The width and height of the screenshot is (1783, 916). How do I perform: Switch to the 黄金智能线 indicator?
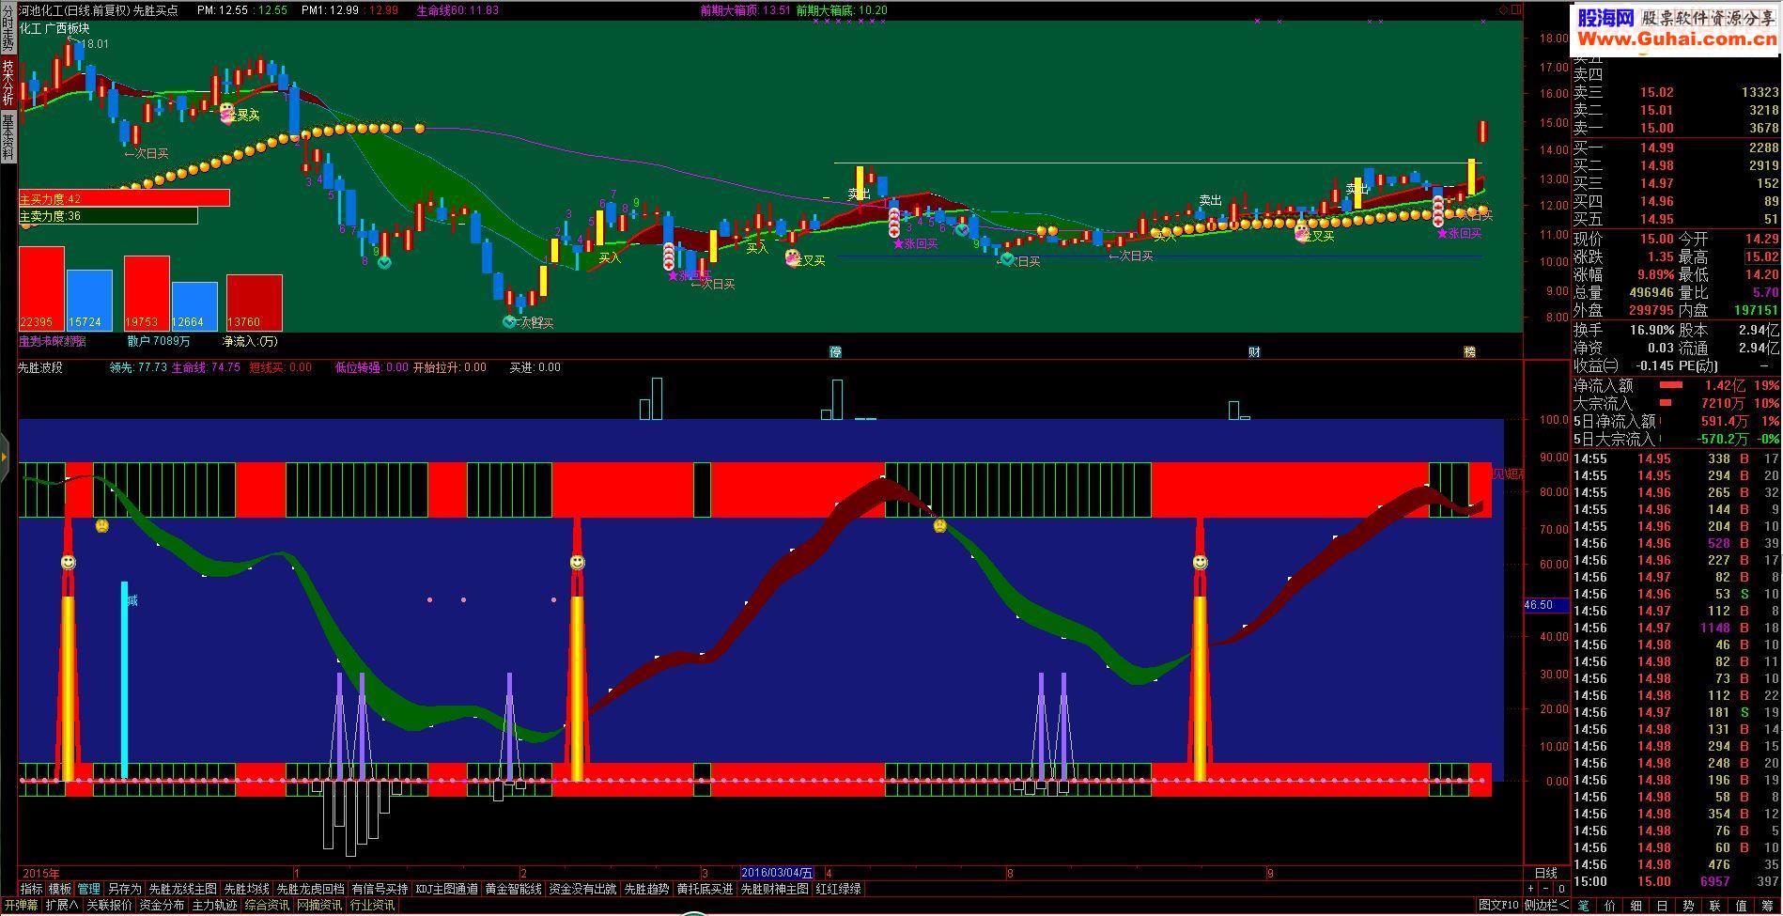tap(514, 889)
